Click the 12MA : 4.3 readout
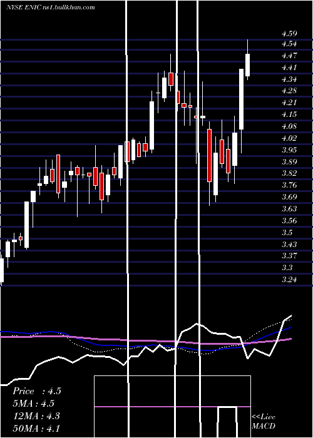 [36, 416]
